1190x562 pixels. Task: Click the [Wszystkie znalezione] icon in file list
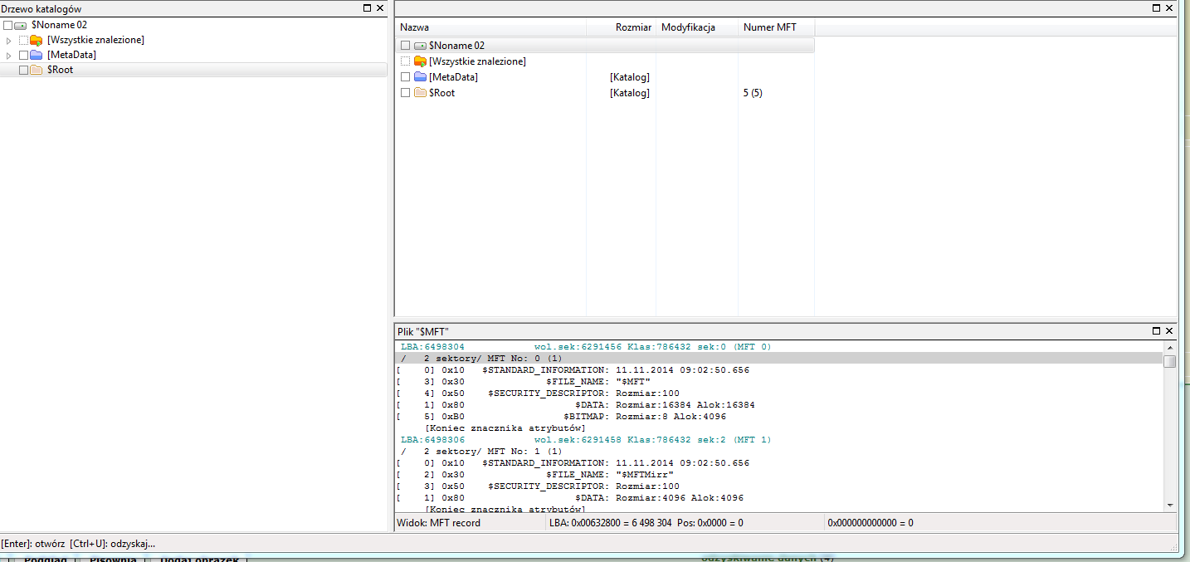click(x=420, y=61)
